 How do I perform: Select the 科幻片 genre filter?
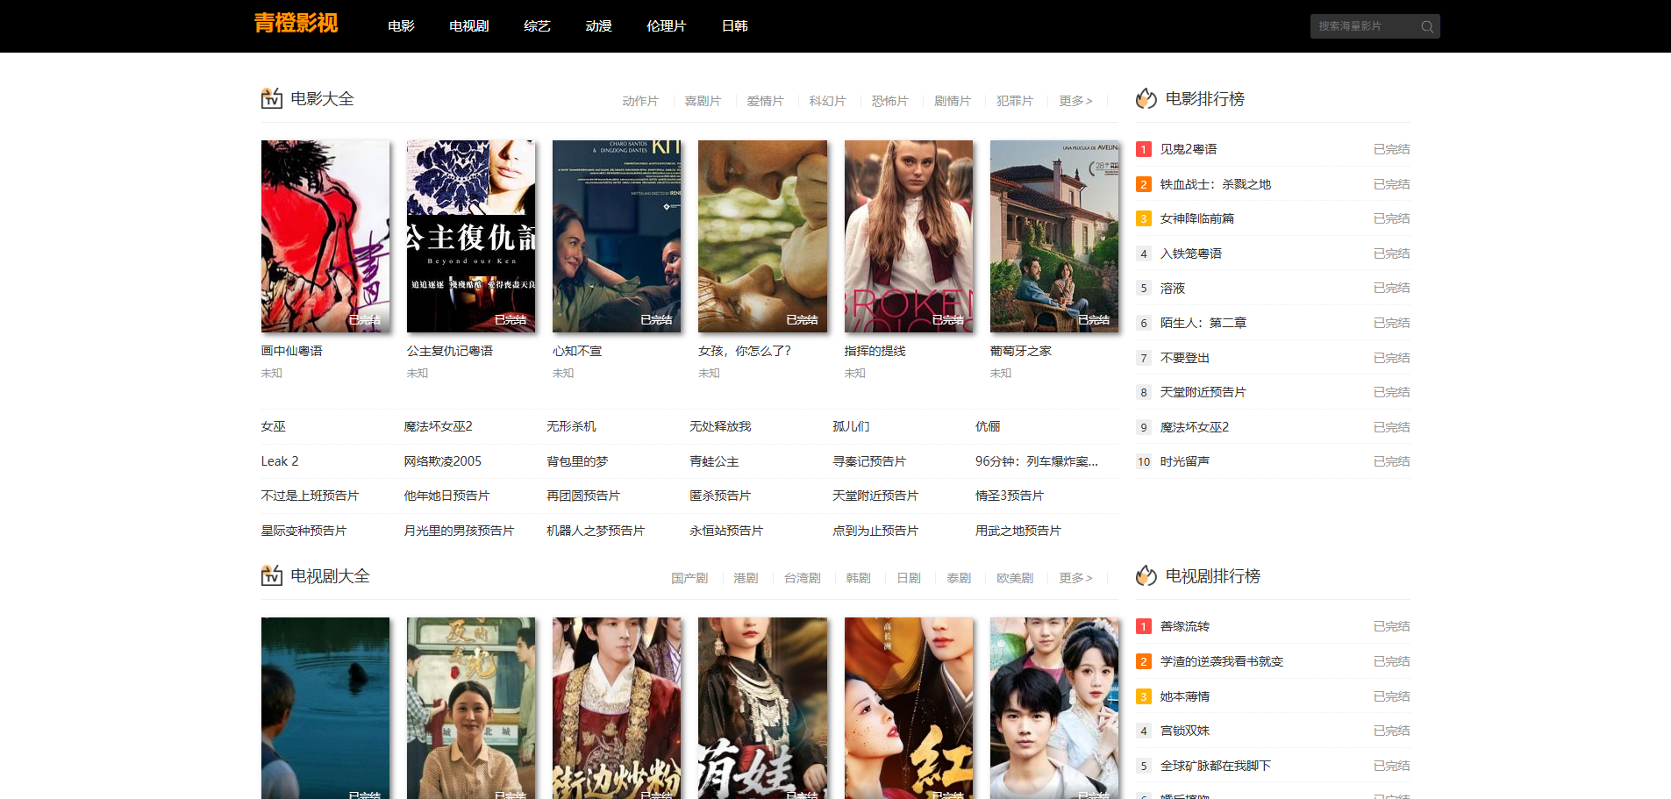coord(827,101)
